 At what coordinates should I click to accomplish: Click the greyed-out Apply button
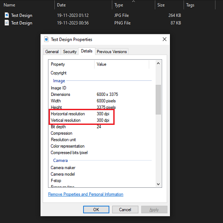point(154,210)
